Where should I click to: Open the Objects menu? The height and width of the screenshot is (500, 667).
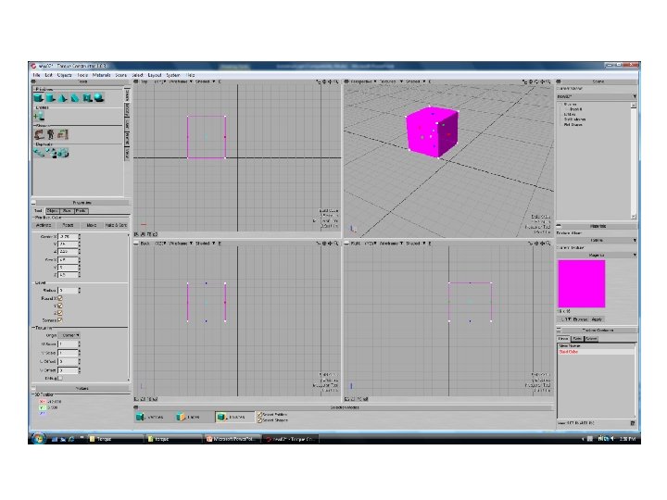point(64,75)
